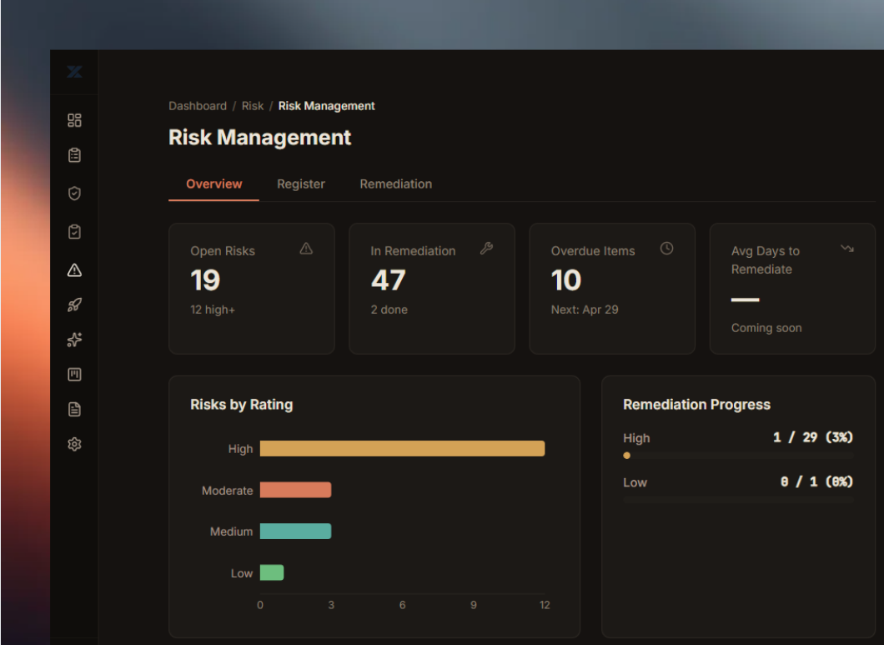Click the '1 / 29 (3%)' value

[x=813, y=437]
